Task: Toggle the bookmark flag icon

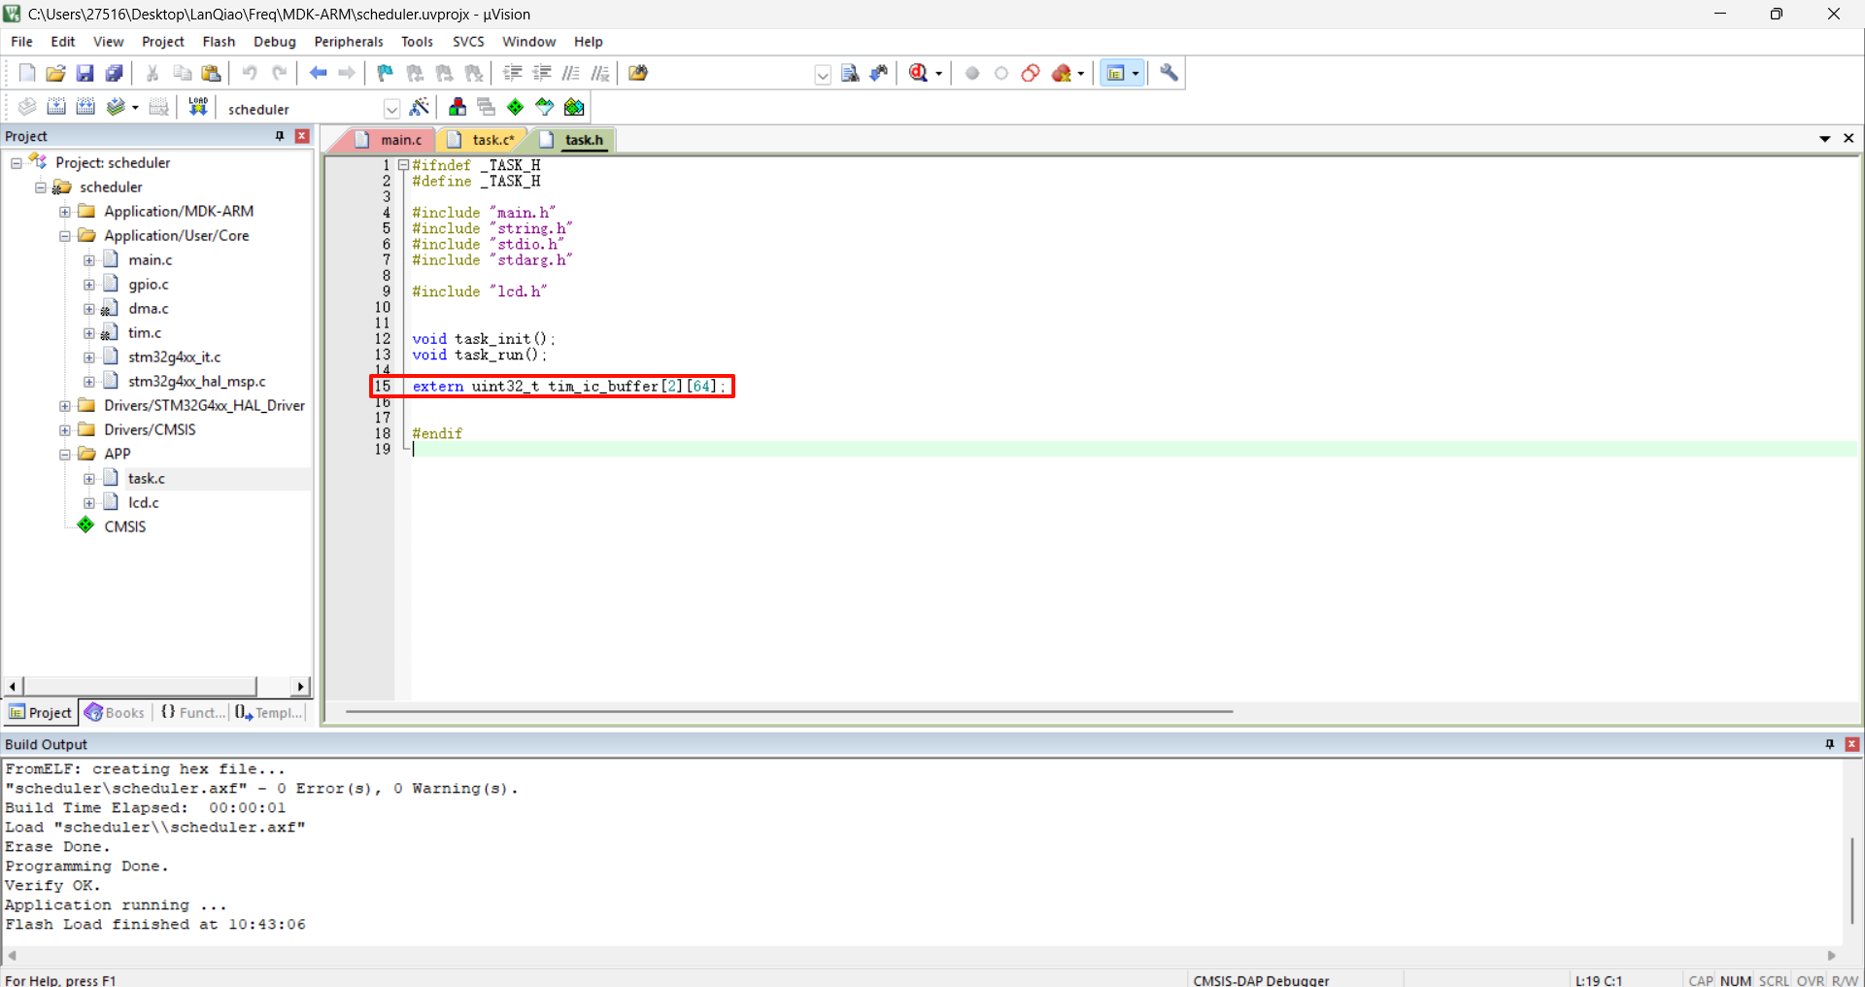Action: 385,73
